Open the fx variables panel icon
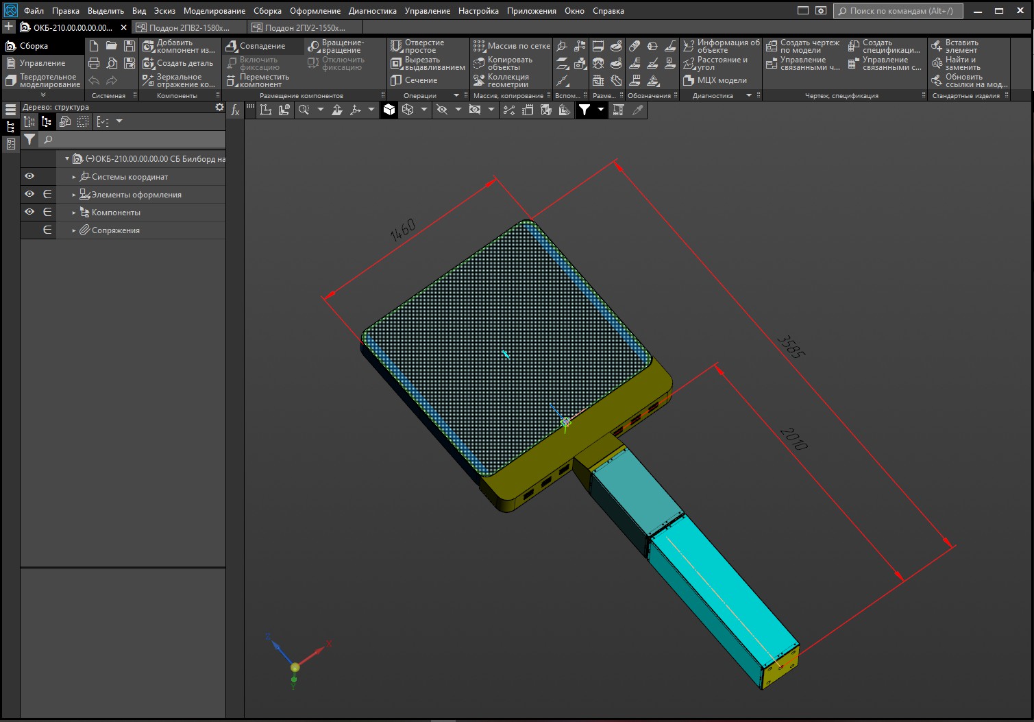Screen dimensions: 1034x722 coord(235,110)
